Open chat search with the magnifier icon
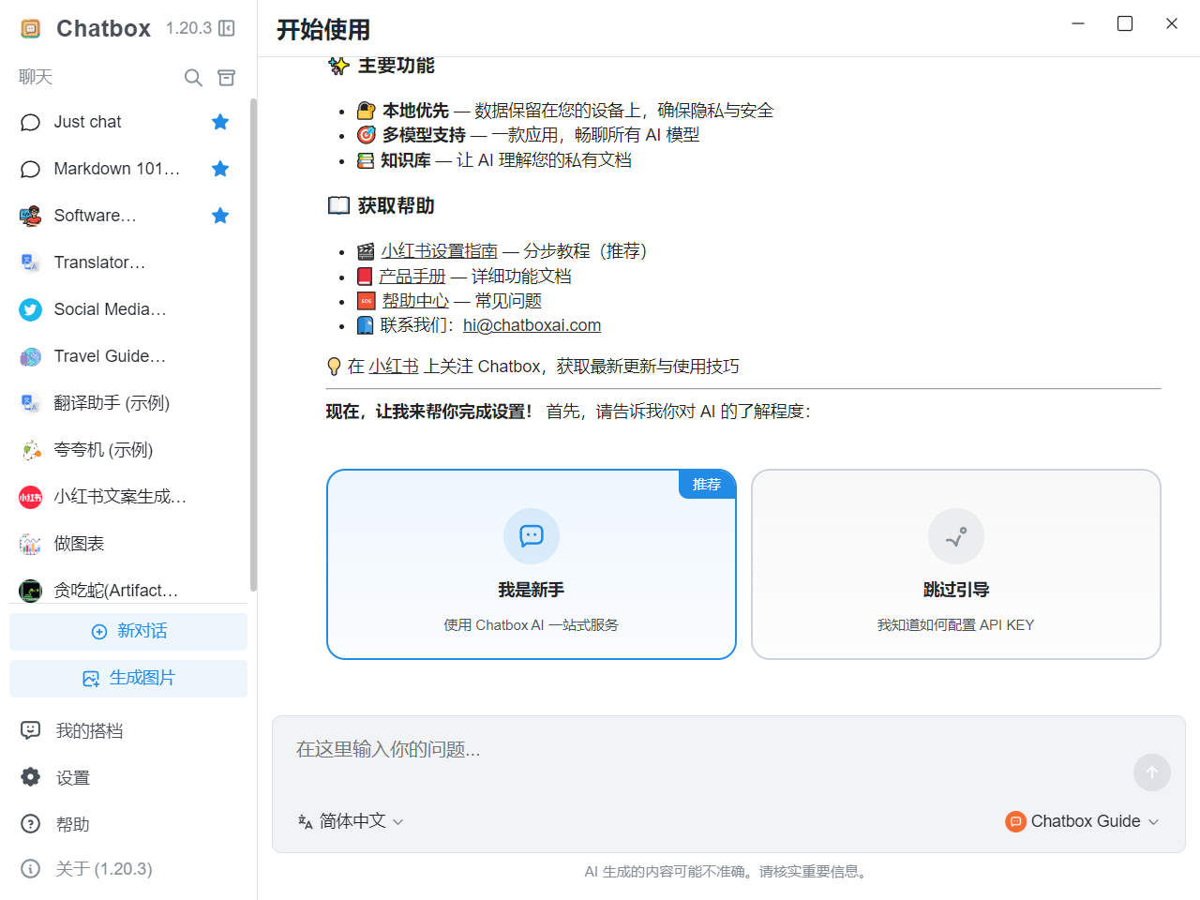1200x900 pixels. point(193,78)
